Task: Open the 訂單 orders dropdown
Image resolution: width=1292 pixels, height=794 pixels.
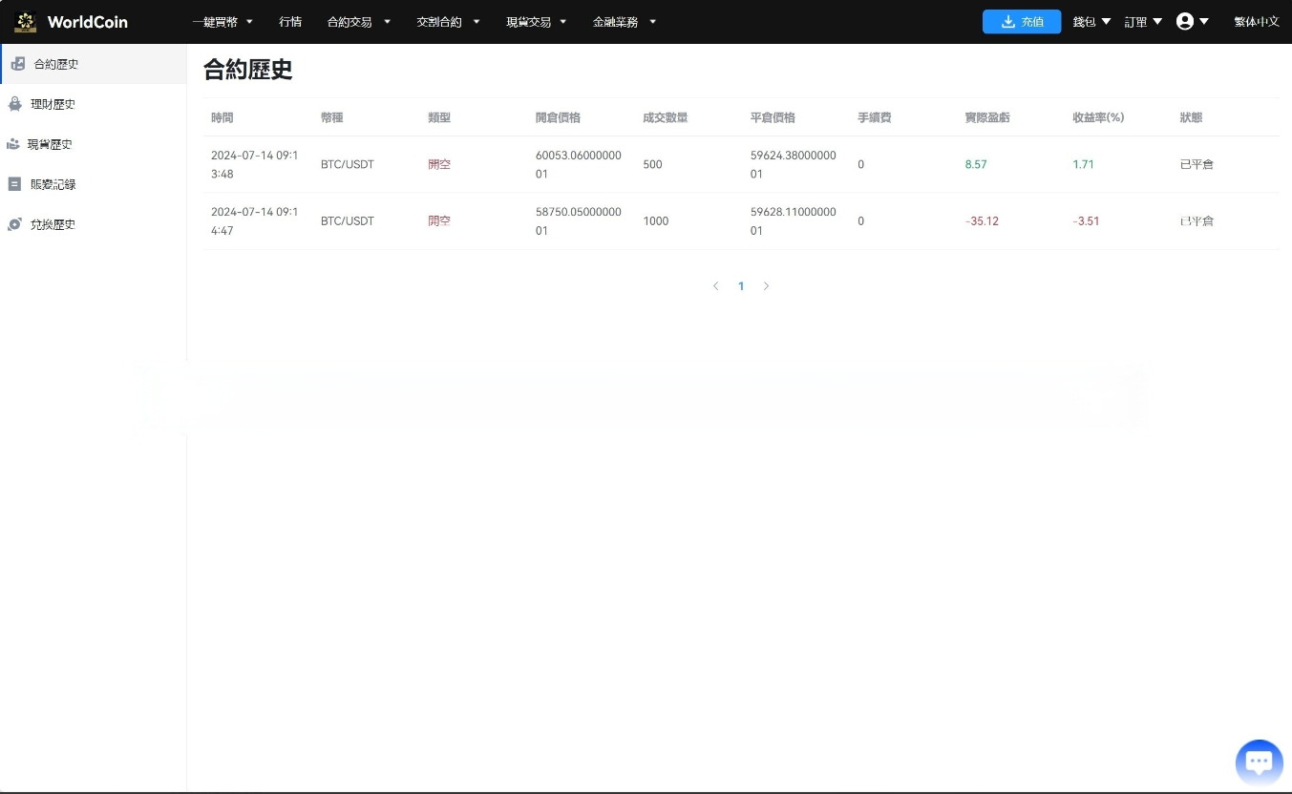Action: [1142, 21]
